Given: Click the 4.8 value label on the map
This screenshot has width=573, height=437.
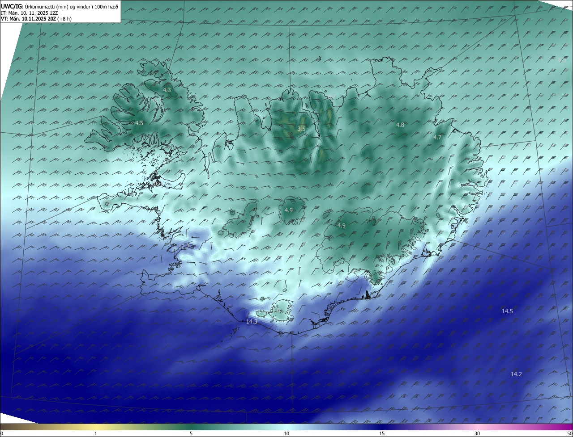Looking at the screenshot, I should point(400,125).
